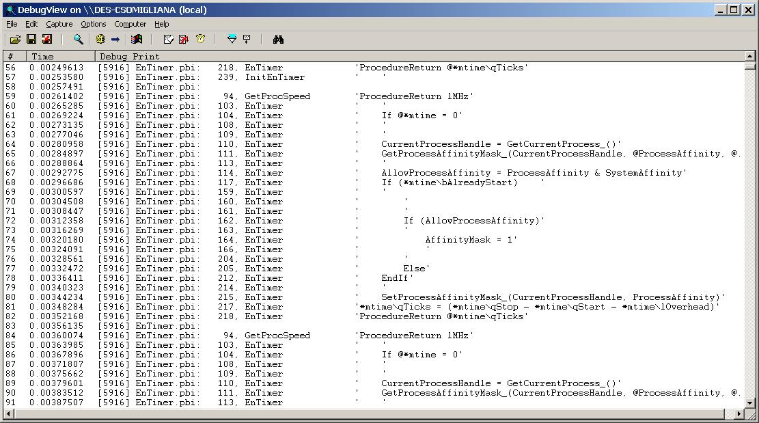Select row 84 GetProcSpeed entry
This screenshot has height=423, width=759.
coord(373,336)
